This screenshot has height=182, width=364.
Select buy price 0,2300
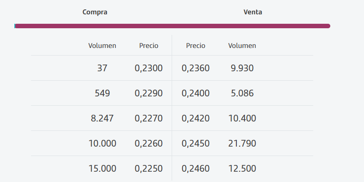pyautogui.click(x=149, y=69)
